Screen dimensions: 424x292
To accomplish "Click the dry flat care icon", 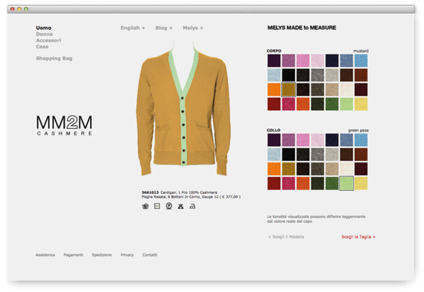I will tap(157, 206).
